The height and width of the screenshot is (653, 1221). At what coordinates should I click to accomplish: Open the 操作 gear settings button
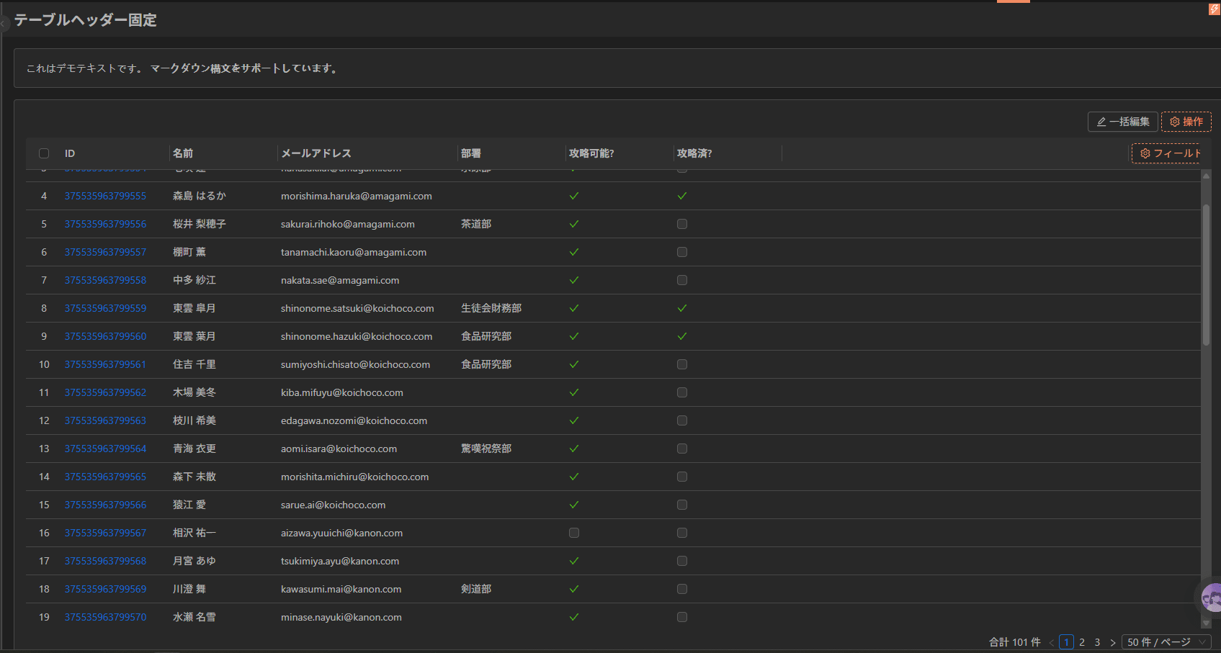1186,122
